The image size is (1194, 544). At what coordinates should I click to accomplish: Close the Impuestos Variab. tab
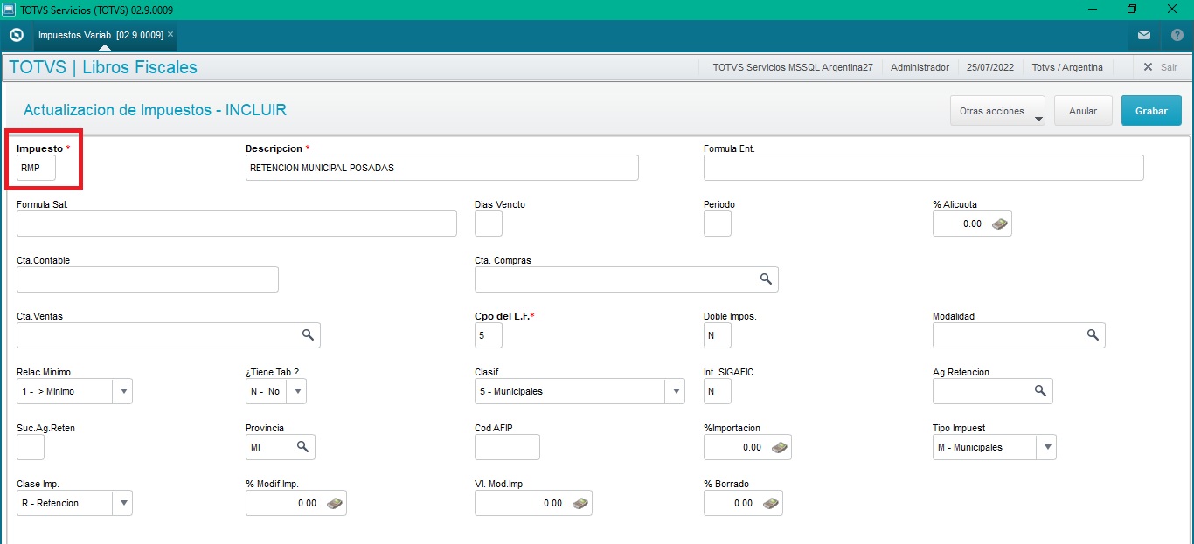(170, 35)
